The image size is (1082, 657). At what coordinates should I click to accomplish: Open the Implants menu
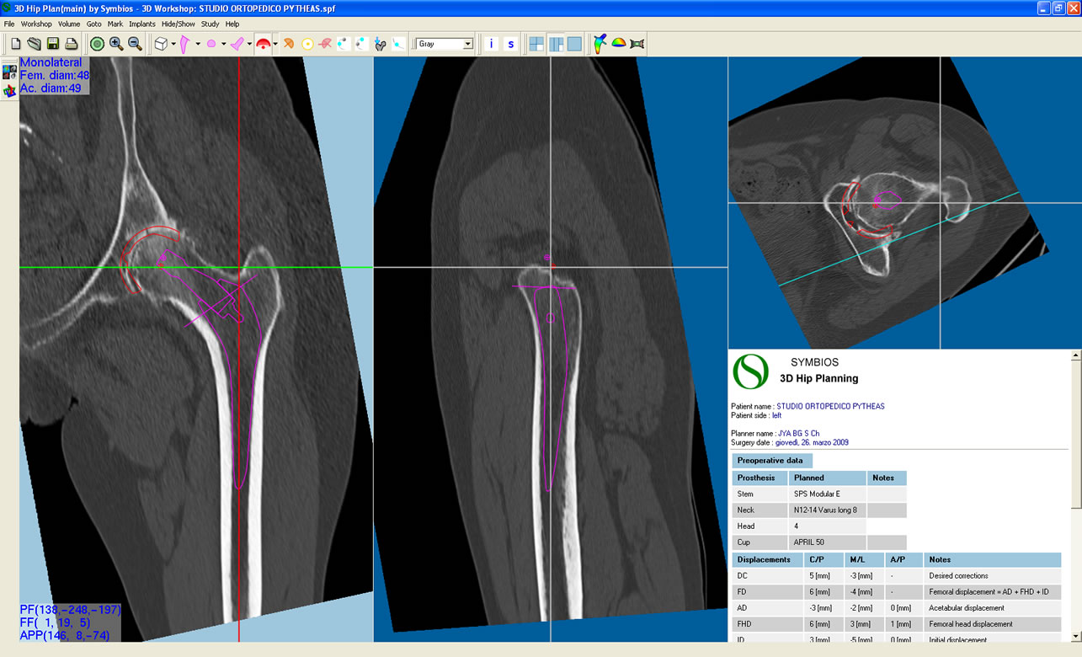[142, 24]
